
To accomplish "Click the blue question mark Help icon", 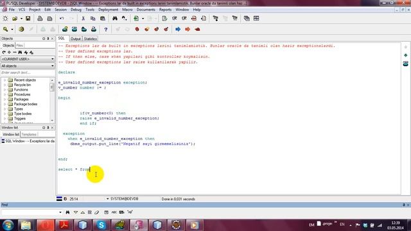I will (x=105, y=30).
